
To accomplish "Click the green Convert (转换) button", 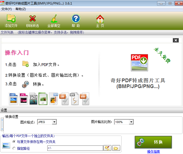I will coord(153,142).
